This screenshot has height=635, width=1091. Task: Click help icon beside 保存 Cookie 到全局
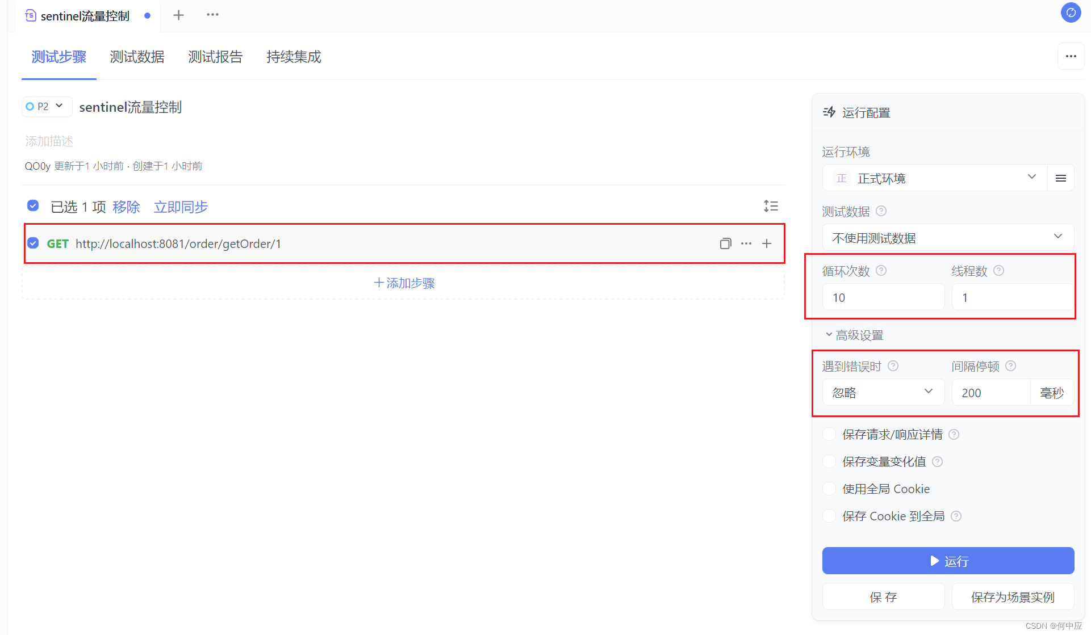point(956,516)
